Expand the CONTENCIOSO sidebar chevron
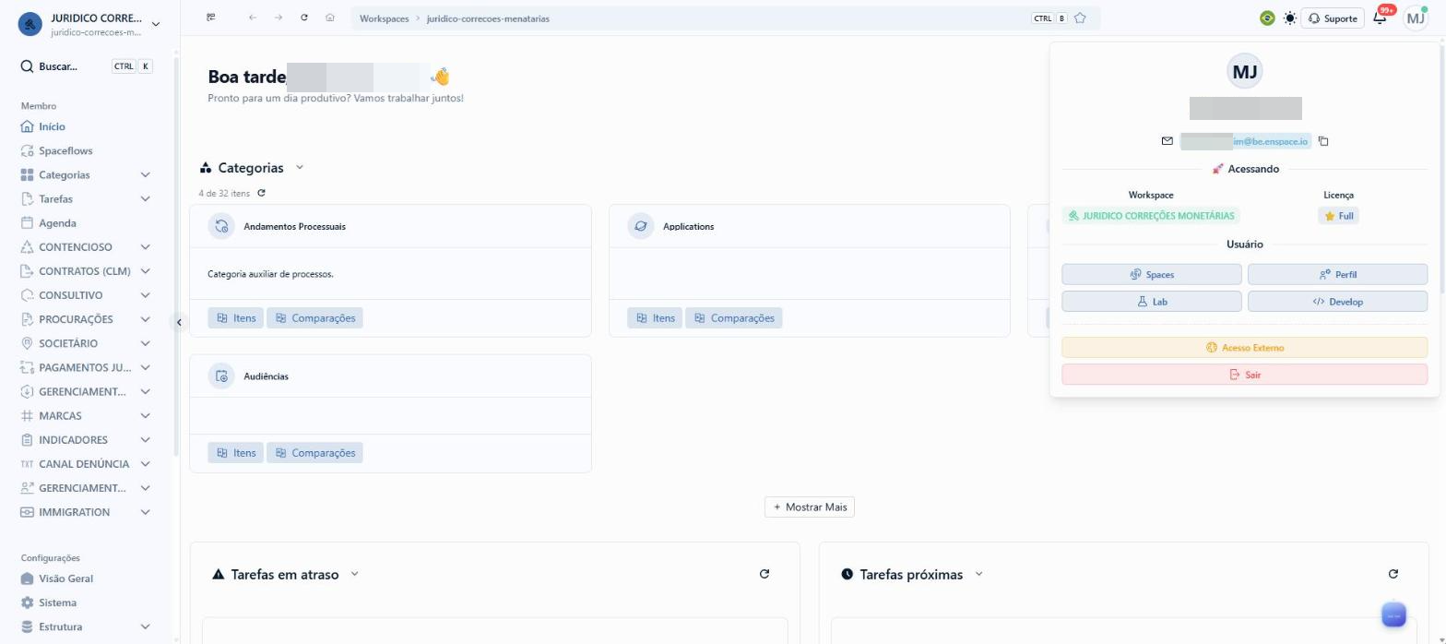 pyautogui.click(x=145, y=247)
